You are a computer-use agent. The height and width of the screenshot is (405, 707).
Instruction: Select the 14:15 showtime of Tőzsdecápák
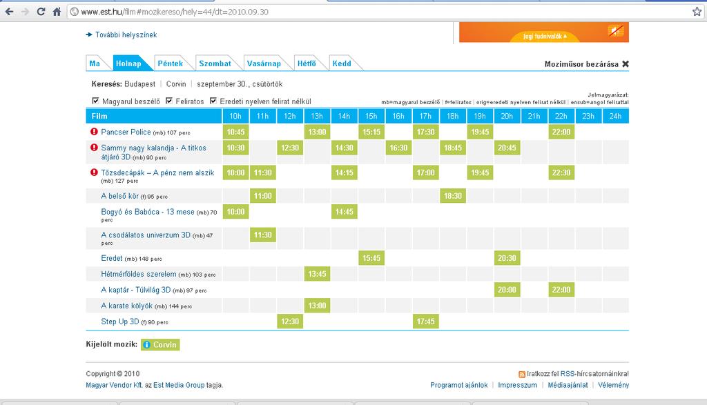pos(345,172)
